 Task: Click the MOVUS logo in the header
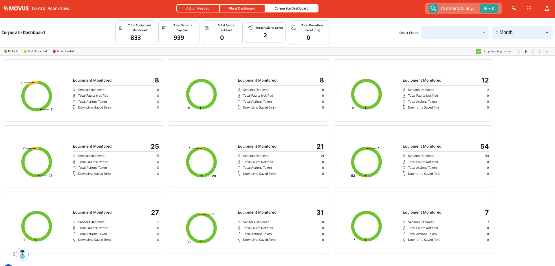(x=16, y=8)
